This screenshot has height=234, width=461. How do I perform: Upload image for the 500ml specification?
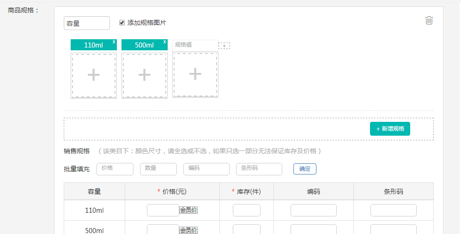coord(144,75)
